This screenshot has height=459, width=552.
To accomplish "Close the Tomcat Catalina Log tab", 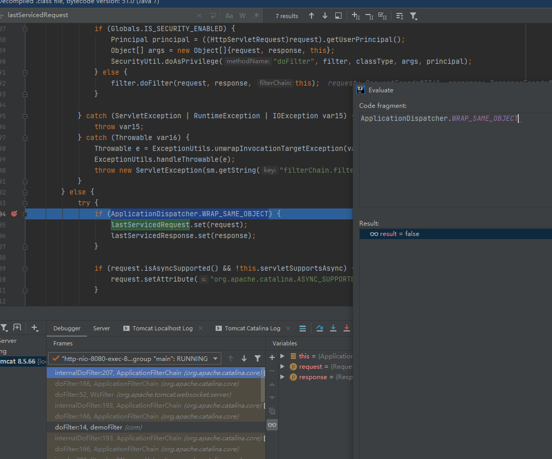I will 288,328.
